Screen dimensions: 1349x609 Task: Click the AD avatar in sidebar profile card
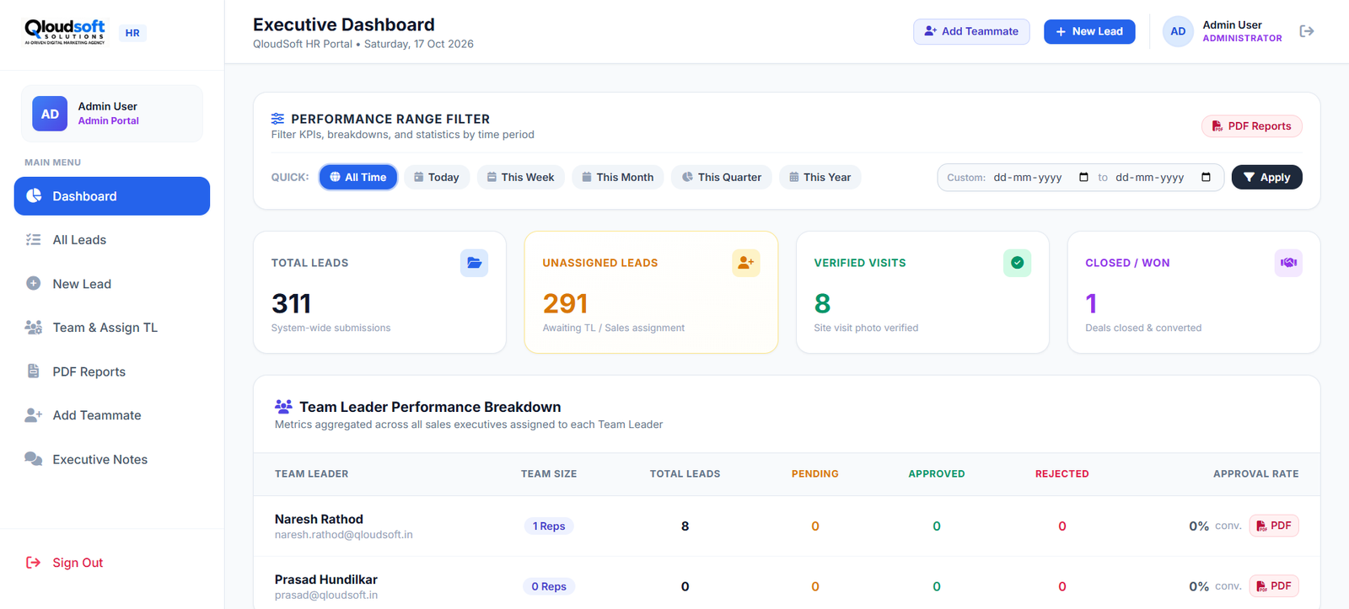point(50,114)
